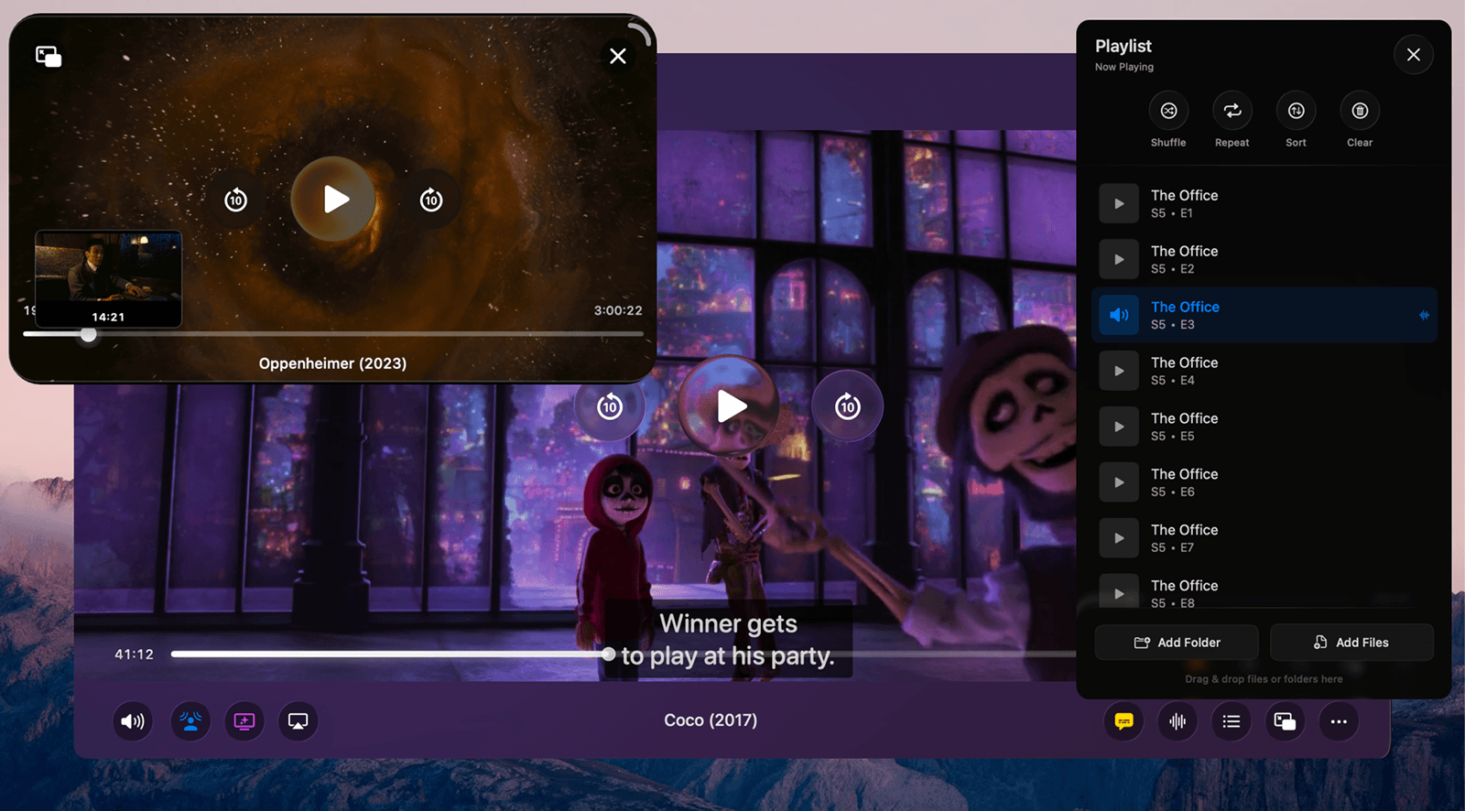This screenshot has height=811, width=1465.
Task: Toggle the playlist list icon
Action: 1232,721
